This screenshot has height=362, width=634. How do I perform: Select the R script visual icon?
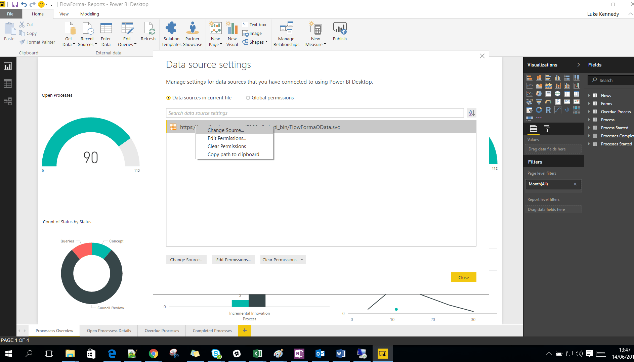(548, 110)
